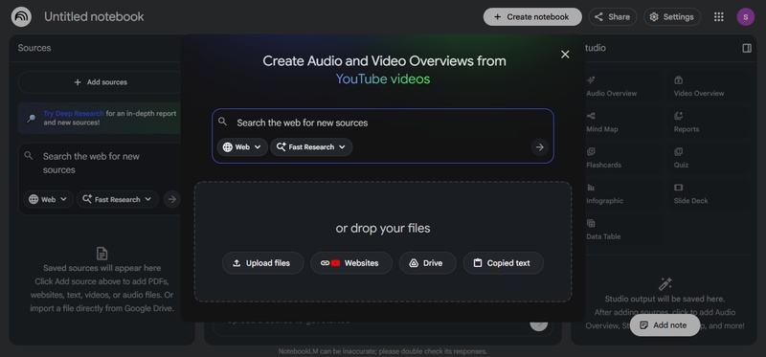766x357 pixels.
Task: Add Copied text source
Action: 504,263
